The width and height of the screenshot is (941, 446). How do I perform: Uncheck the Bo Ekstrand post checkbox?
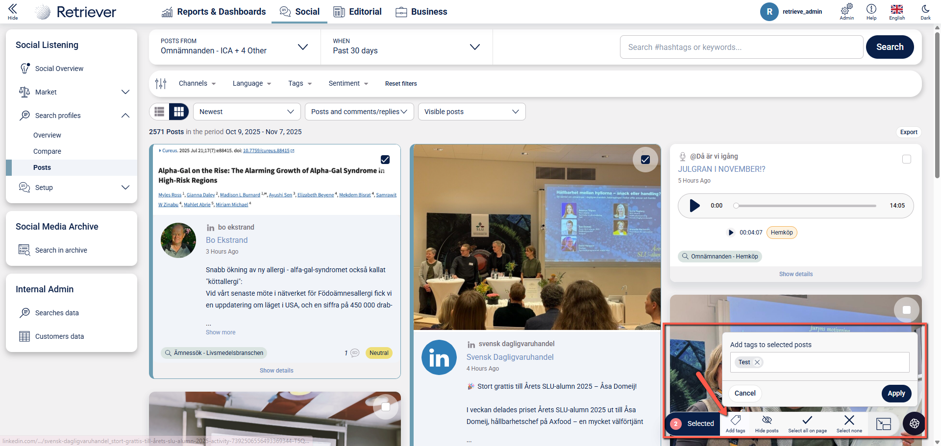click(385, 160)
